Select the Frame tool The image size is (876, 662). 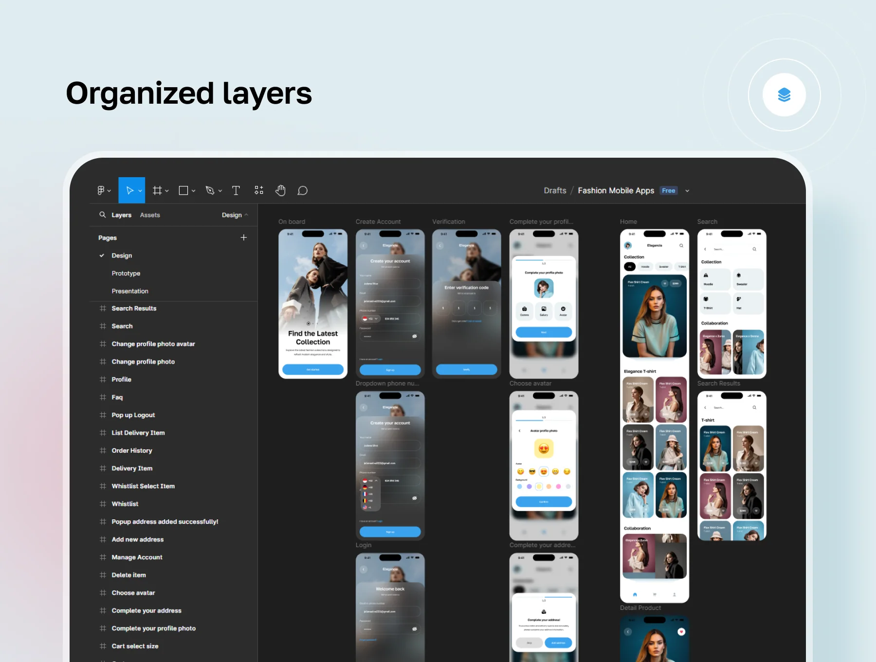[x=157, y=190]
